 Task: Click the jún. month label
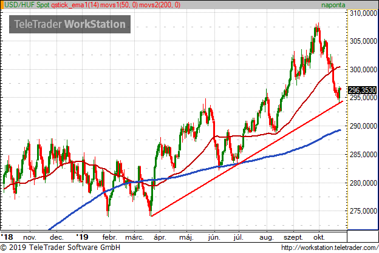pyautogui.click(x=214, y=238)
